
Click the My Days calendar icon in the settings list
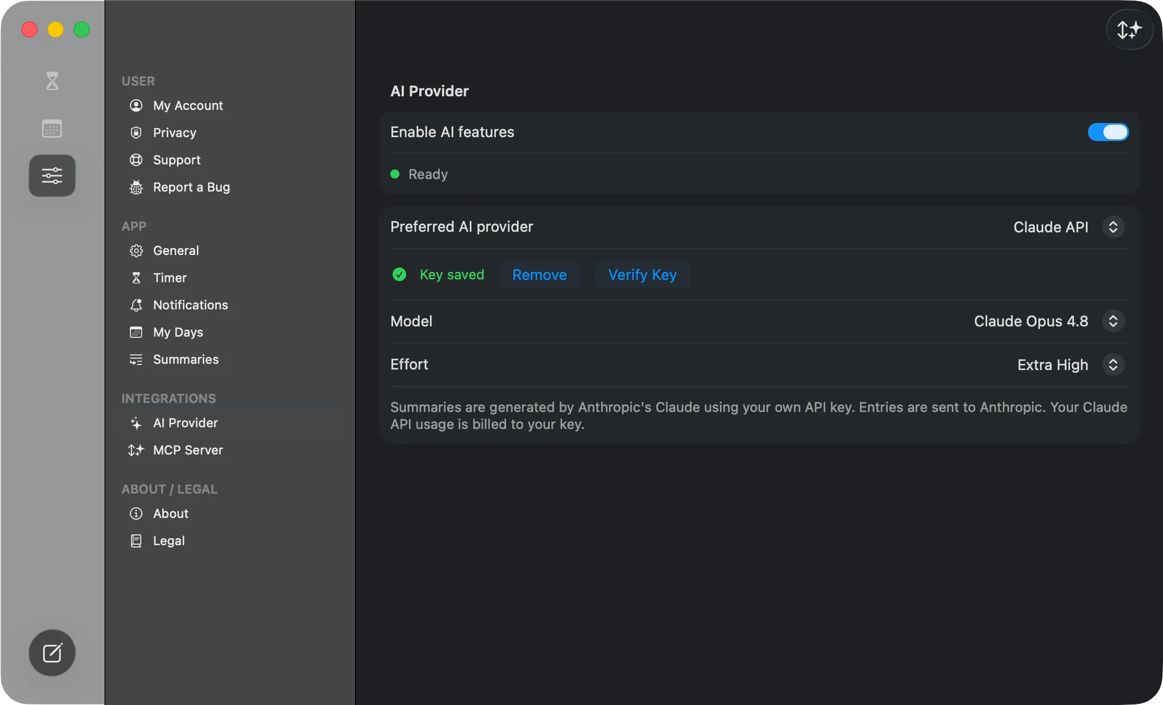[x=136, y=332]
